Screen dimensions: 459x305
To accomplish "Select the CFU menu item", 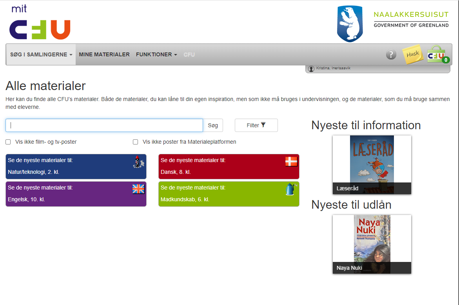I will [x=189, y=55].
